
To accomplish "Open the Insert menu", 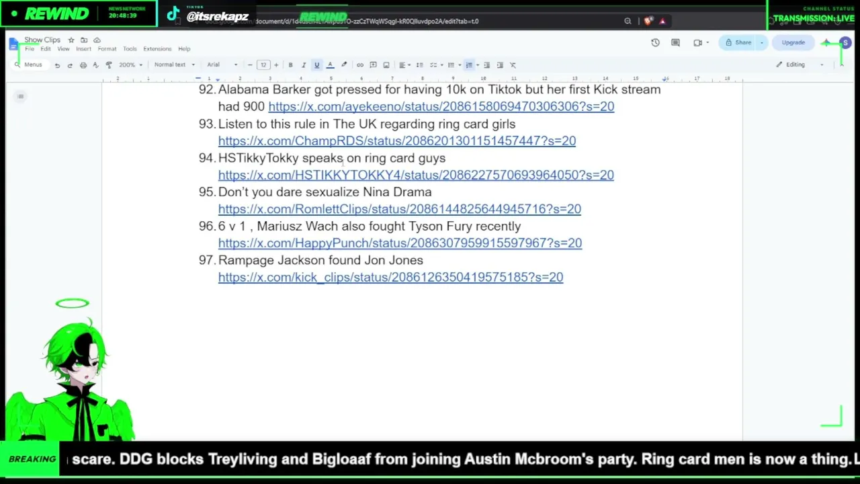I will (83, 49).
